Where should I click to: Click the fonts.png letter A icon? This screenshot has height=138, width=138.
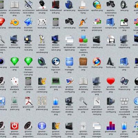click(110, 62)
